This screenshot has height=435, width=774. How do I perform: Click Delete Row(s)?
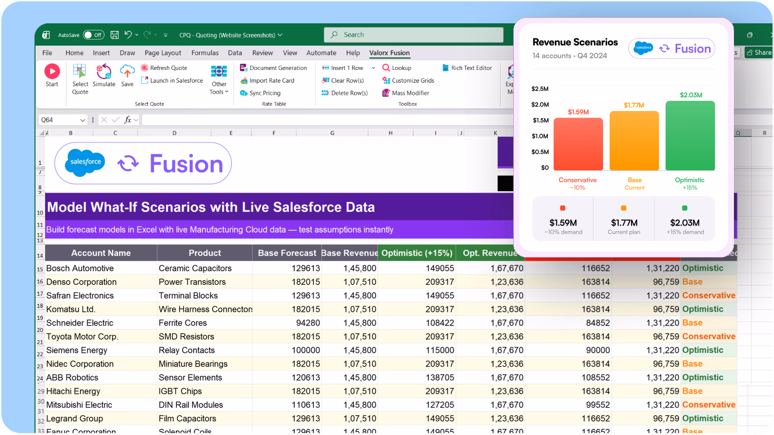[x=344, y=93]
